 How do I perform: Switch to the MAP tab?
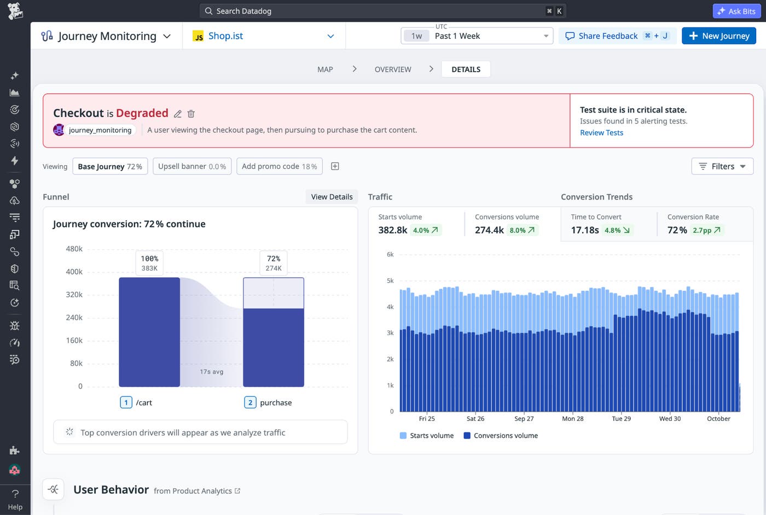[325, 69]
